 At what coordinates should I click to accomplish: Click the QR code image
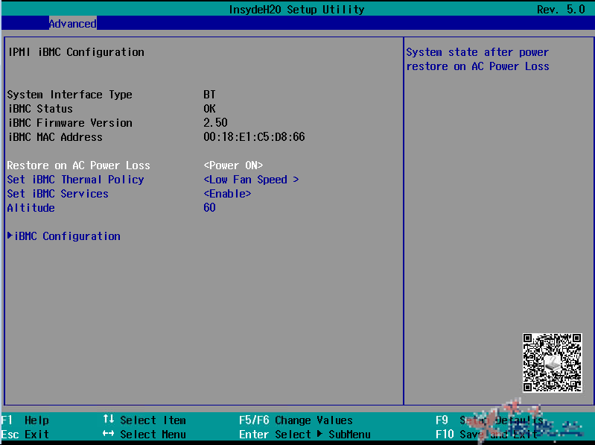tap(552, 362)
